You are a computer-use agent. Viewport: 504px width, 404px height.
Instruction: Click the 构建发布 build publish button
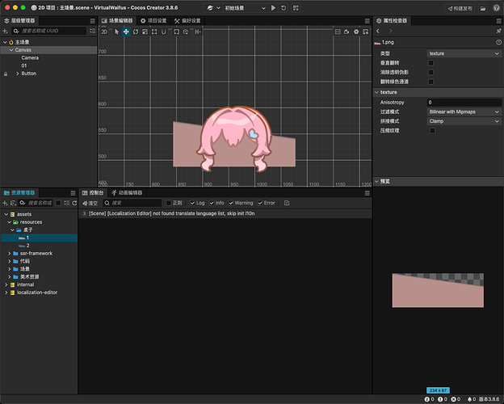tap(460, 8)
